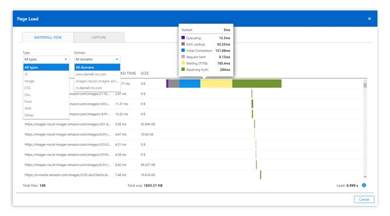Screen dimensions: 390x216
Task: Select www.darnell-inc.com in the Domain list
Action: tap(92, 74)
